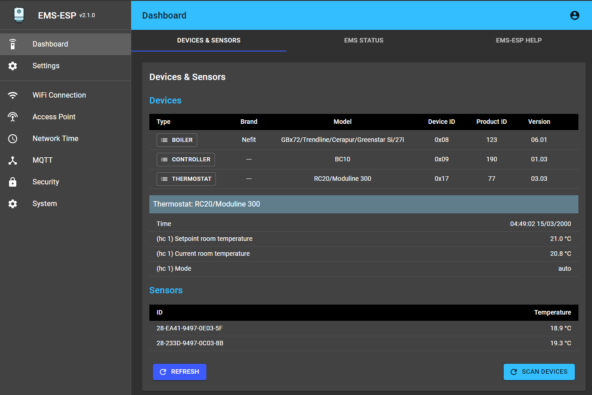Select sensor row 28-EA41-9497-0E03-5F
The height and width of the screenshot is (395, 592).
363,329
